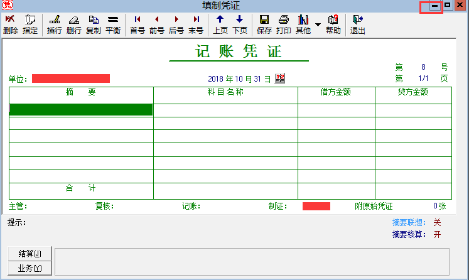Viewport: 469px width, 280px height.
Task: Click the 退出 (Exit) toolbar icon
Action: pyautogui.click(x=358, y=24)
